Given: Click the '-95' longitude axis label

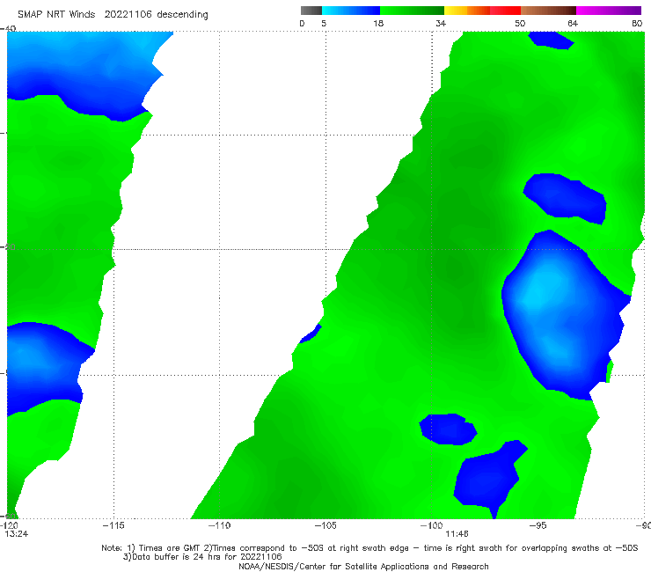Looking at the screenshot, I should (538, 525).
